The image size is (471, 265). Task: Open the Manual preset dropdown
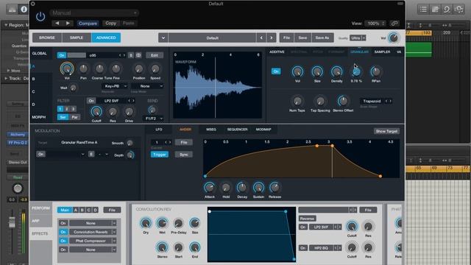point(93,13)
